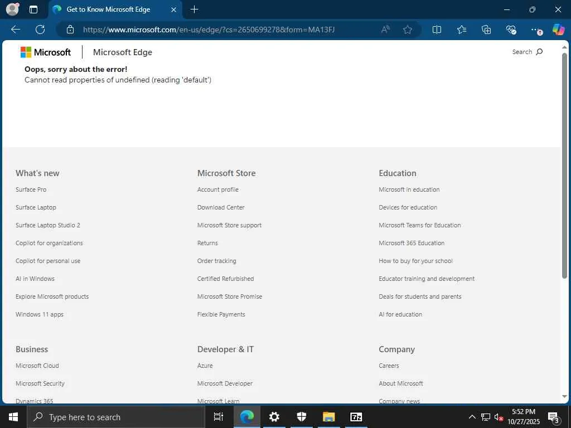Go back with the back arrow
The image size is (571, 428).
[x=16, y=30]
